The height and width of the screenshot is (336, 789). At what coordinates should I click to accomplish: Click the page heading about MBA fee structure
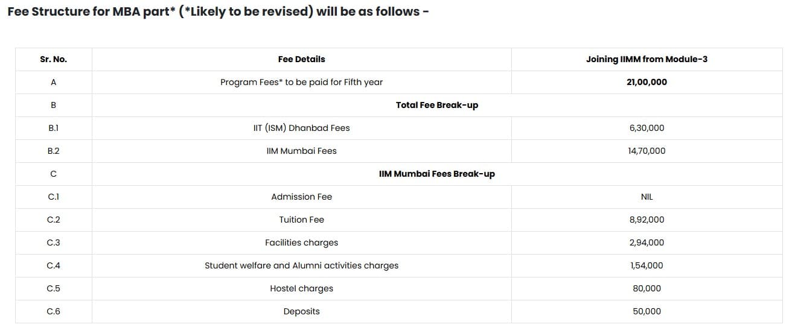tap(218, 12)
